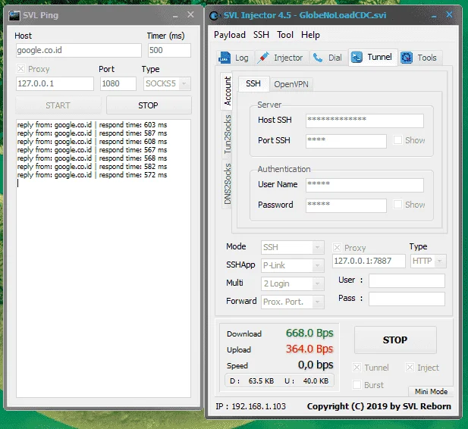The image size is (468, 429).
Task: Click the Port SSH field
Action: coord(346,141)
